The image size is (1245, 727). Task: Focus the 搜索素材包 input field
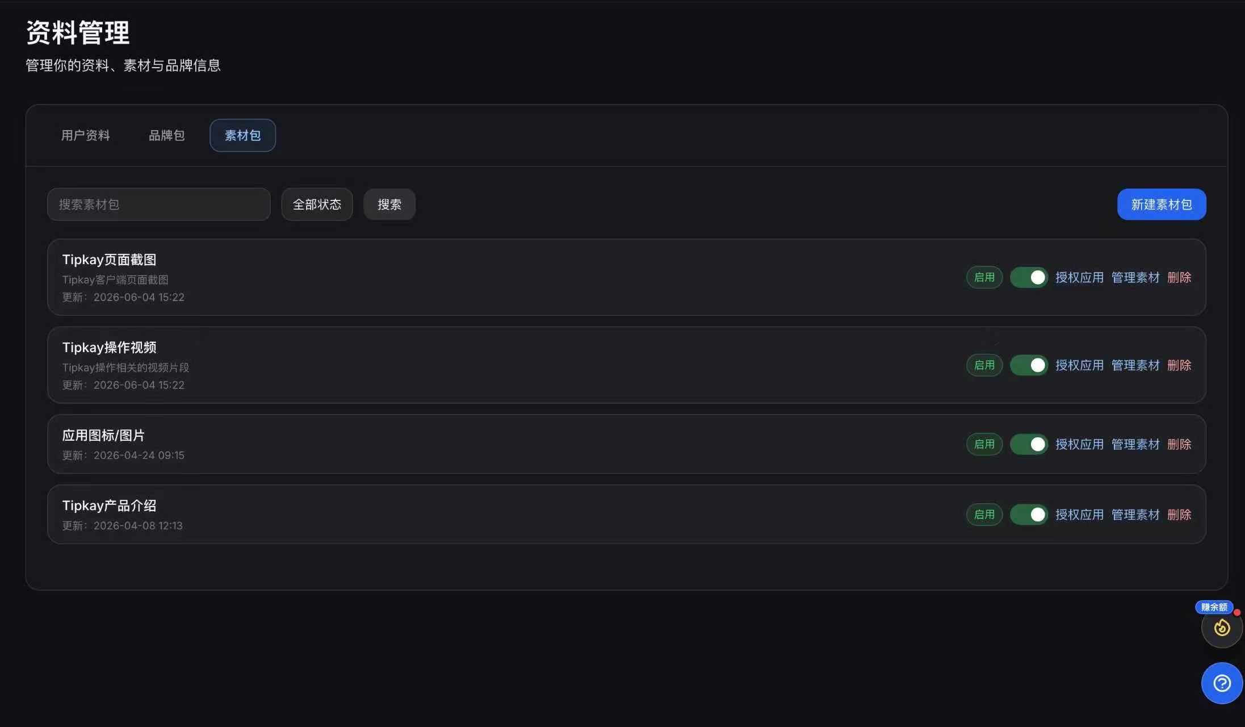pos(159,204)
